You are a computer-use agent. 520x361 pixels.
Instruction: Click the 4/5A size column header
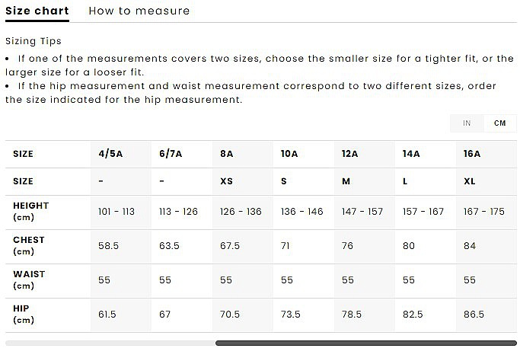click(x=110, y=154)
